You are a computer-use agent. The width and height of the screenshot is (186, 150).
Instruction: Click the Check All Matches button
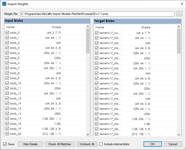[x=60, y=144]
